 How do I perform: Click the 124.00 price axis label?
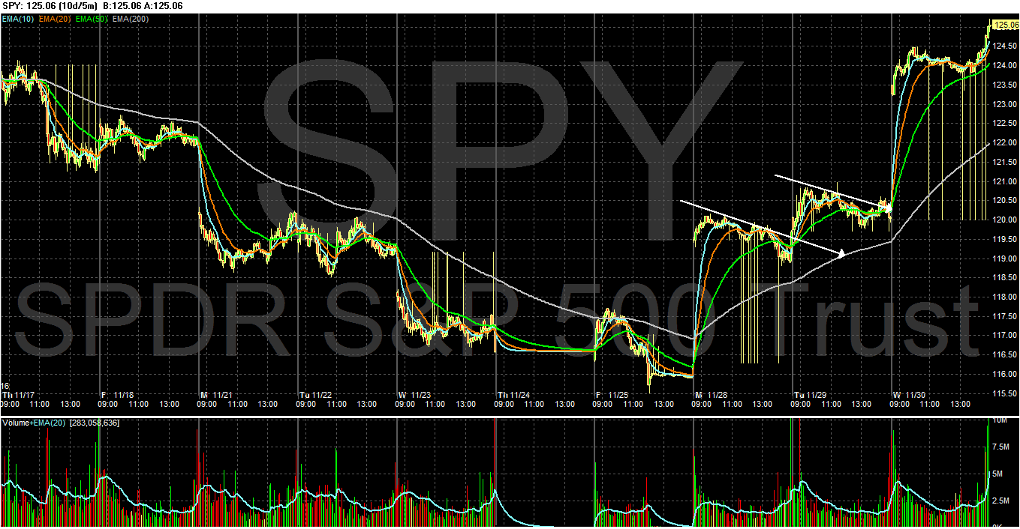click(1006, 64)
